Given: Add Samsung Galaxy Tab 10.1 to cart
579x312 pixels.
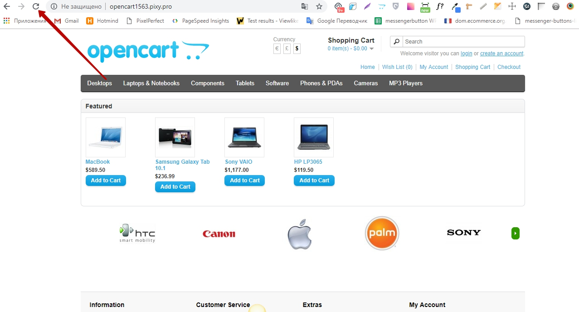Looking at the screenshot, I should (175, 187).
